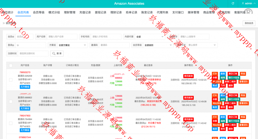Click 查看团队 for user id 923
Viewport: 258px width, 139px height.
(x=243, y=125)
